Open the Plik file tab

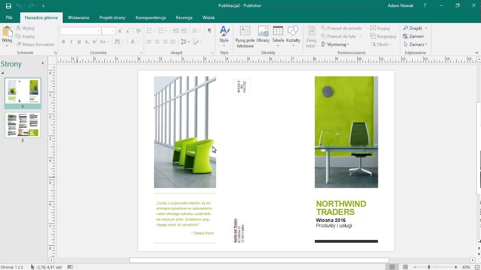9,18
